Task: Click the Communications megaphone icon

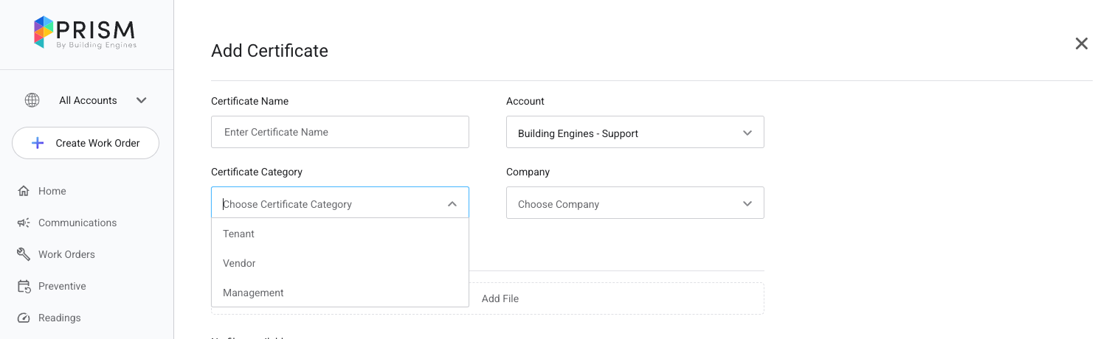Action: 24,223
